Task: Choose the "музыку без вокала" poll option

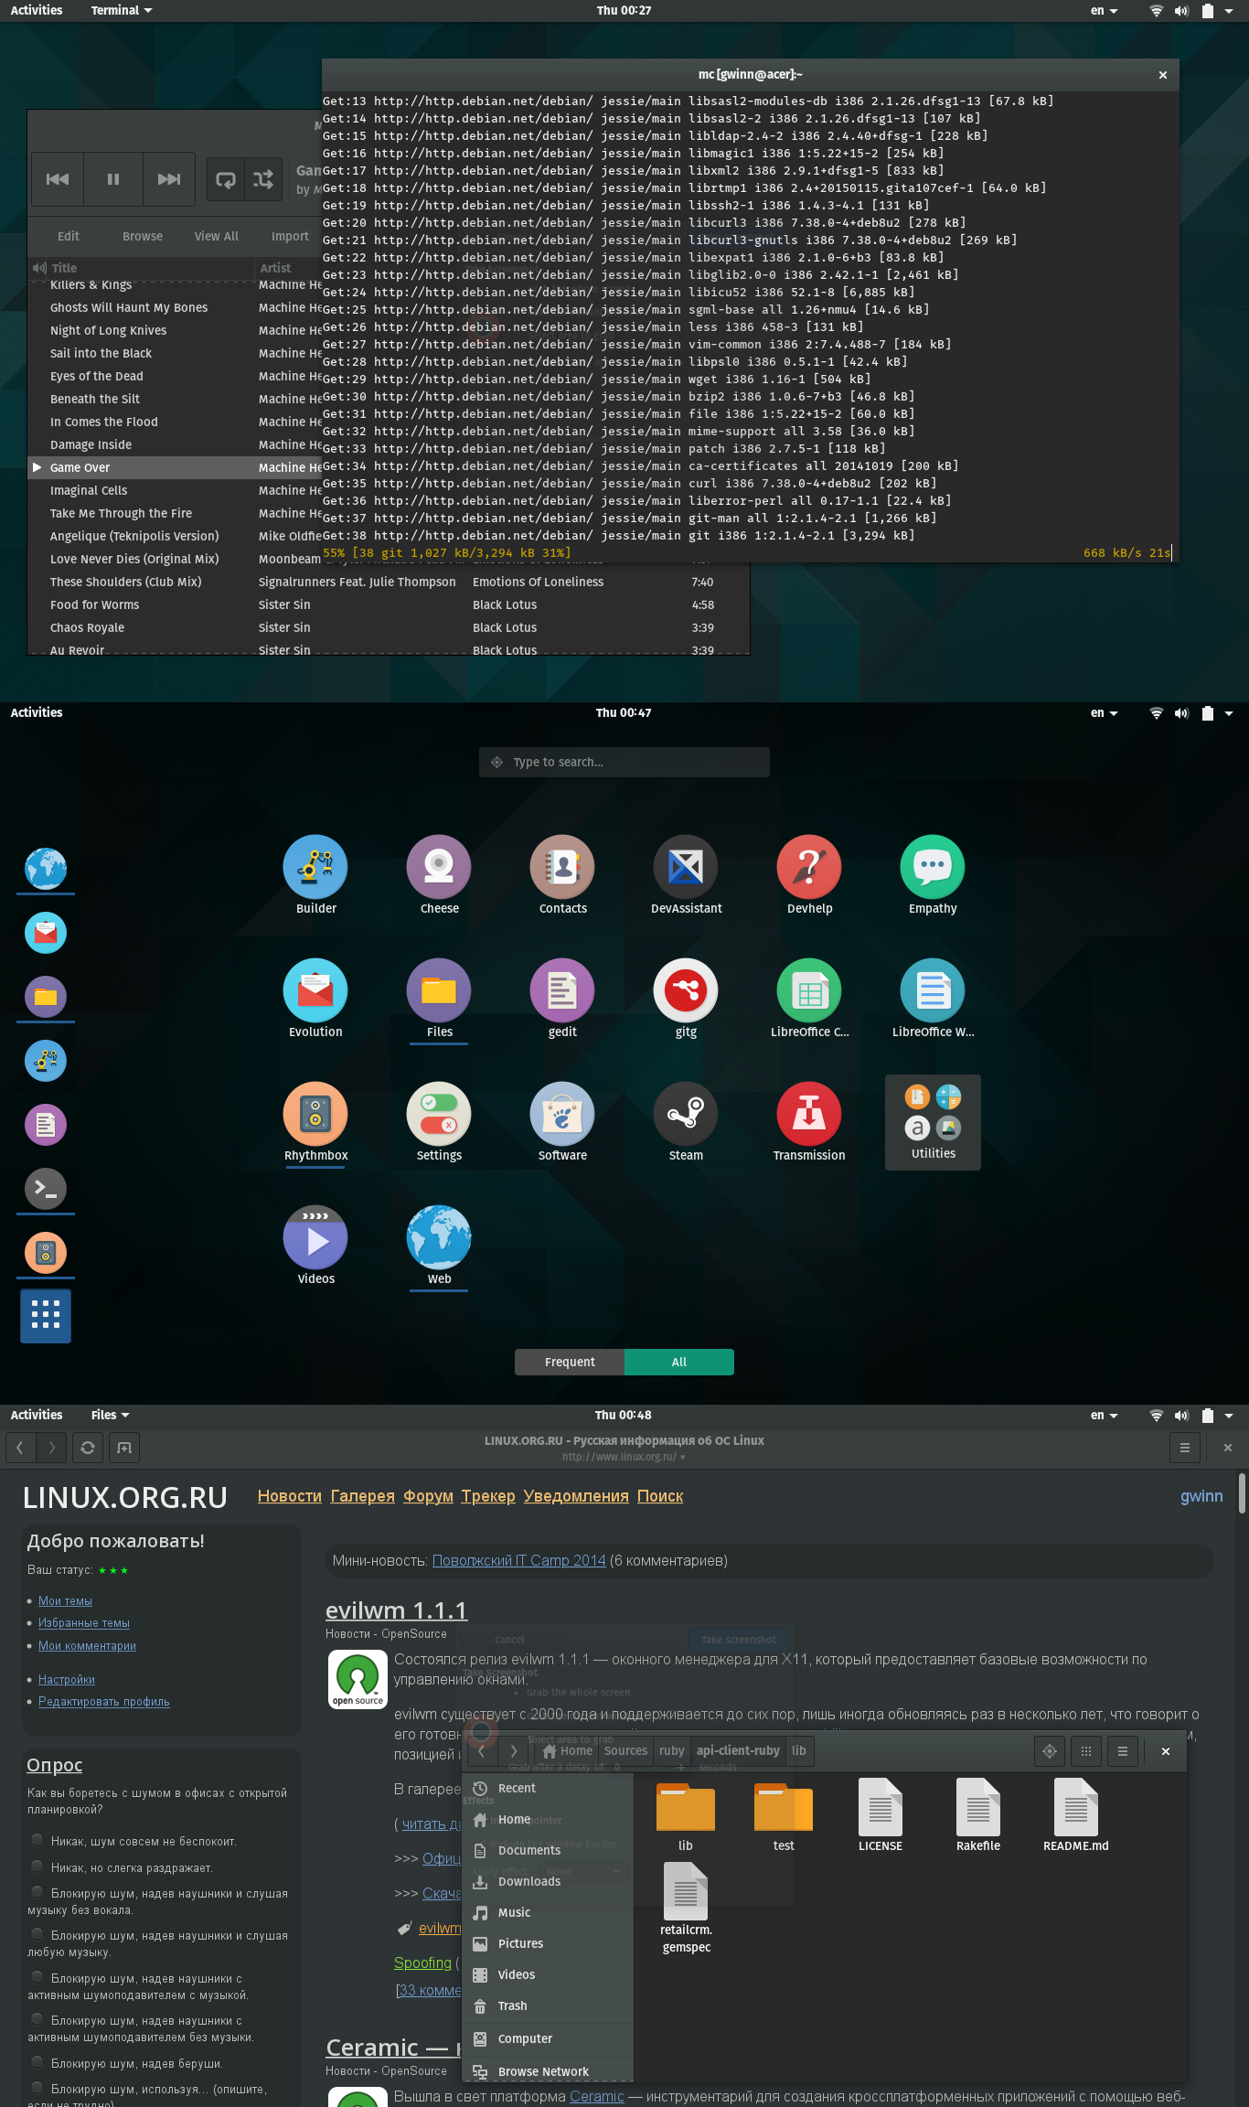Action: tap(37, 1892)
